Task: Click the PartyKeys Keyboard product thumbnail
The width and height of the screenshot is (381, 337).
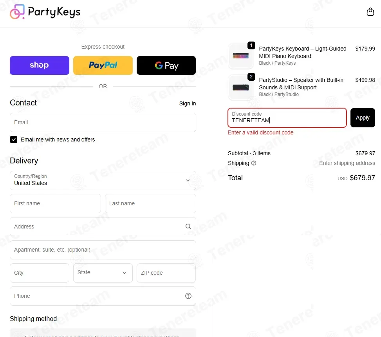Action: pyautogui.click(x=240, y=56)
